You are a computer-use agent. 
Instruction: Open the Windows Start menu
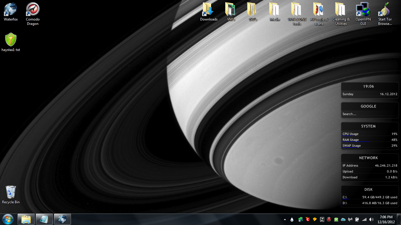[8, 219]
